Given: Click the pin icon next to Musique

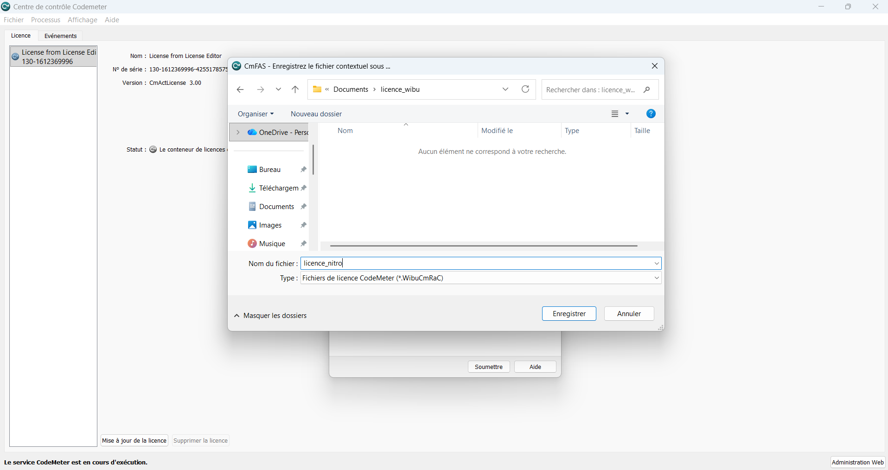Looking at the screenshot, I should [303, 244].
